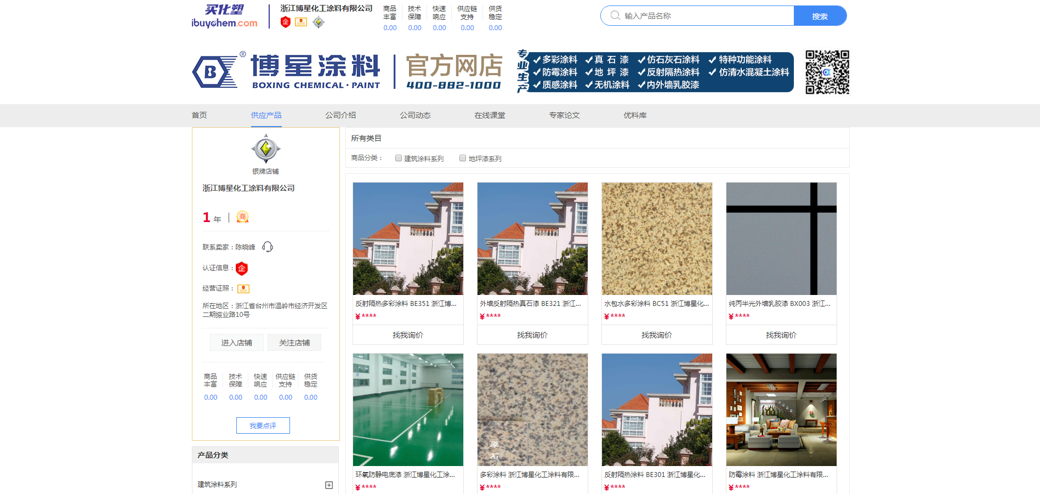The width and height of the screenshot is (1040, 494).
Task: Click 找我询价 under BE351 product
Action: point(408,335)
